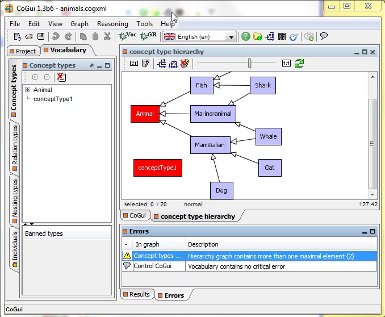Click the edit note pencil icon

145,64
